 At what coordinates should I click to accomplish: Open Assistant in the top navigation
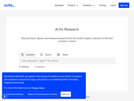(59, 5)
